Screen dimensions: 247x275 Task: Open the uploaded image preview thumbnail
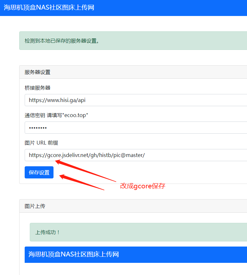(136, 261)
